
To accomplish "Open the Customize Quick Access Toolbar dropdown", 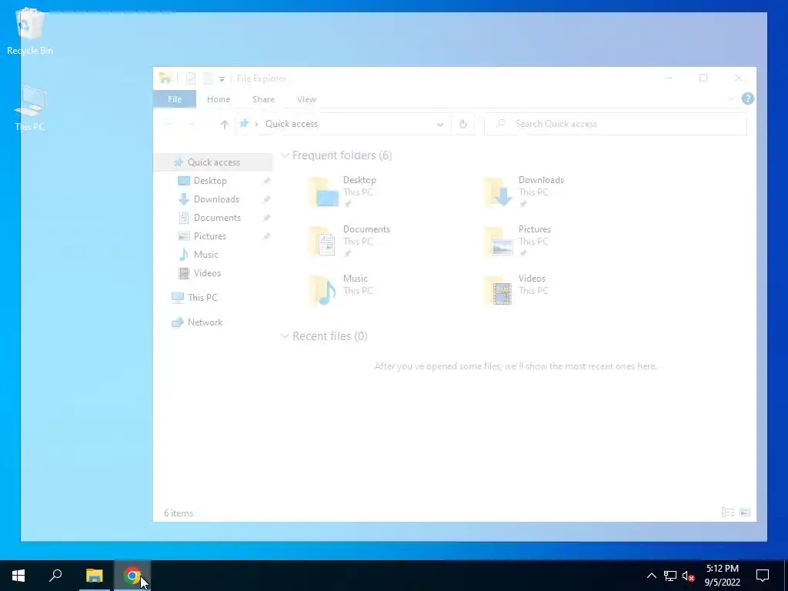I will 222,79.
